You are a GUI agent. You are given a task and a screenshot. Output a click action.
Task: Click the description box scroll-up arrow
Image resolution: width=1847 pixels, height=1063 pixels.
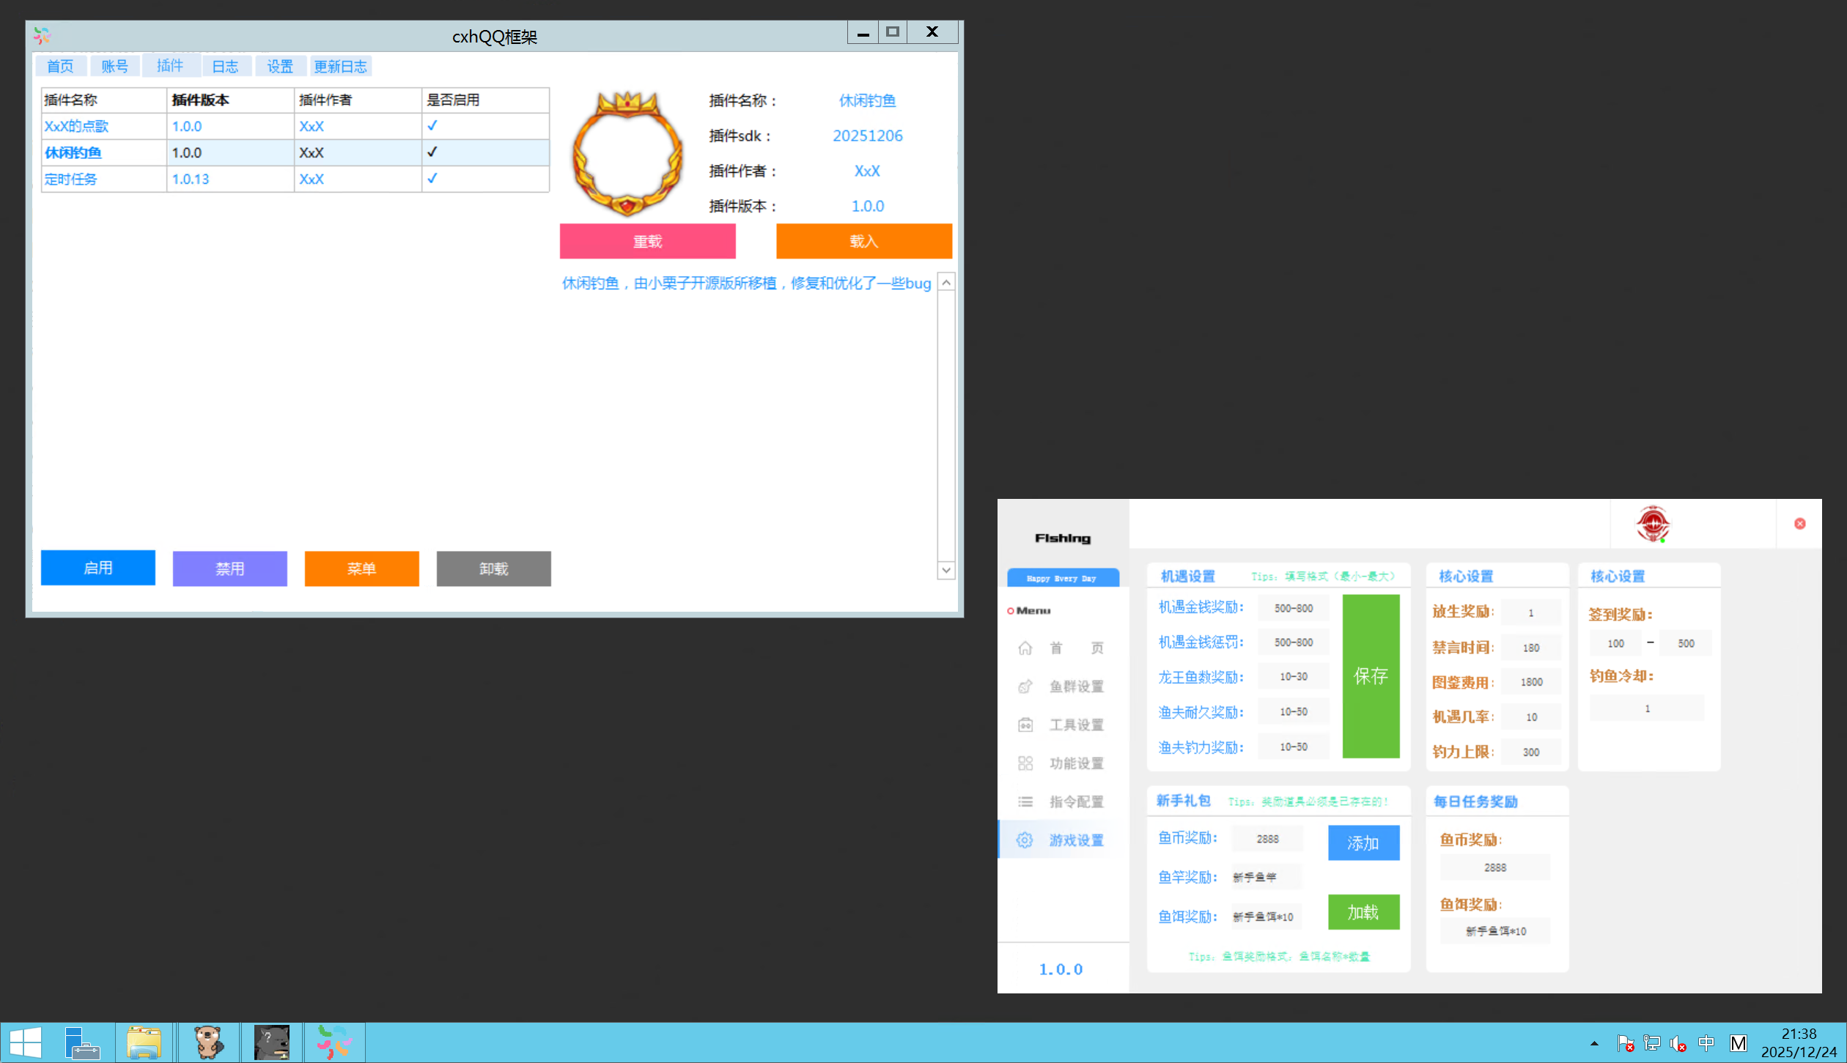click(946, 283)
